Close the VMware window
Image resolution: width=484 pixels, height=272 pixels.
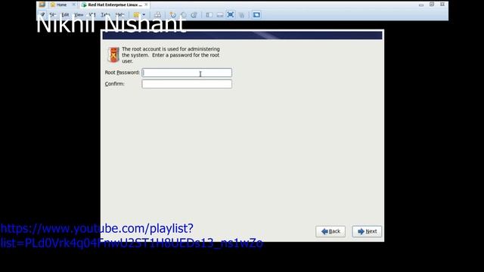[442, 5]
